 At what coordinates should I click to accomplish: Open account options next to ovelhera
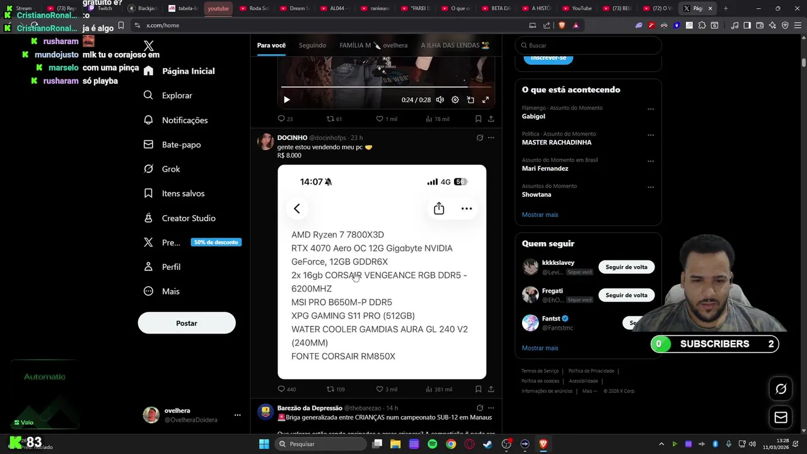(238, 415)
